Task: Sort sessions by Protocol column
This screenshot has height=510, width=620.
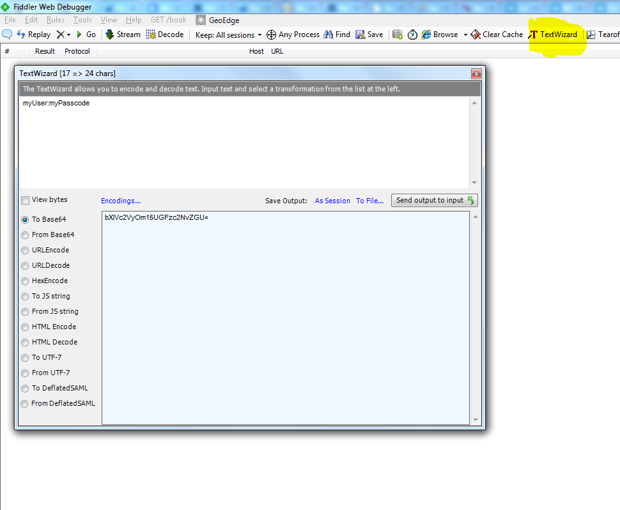Action: click(77, 51)
